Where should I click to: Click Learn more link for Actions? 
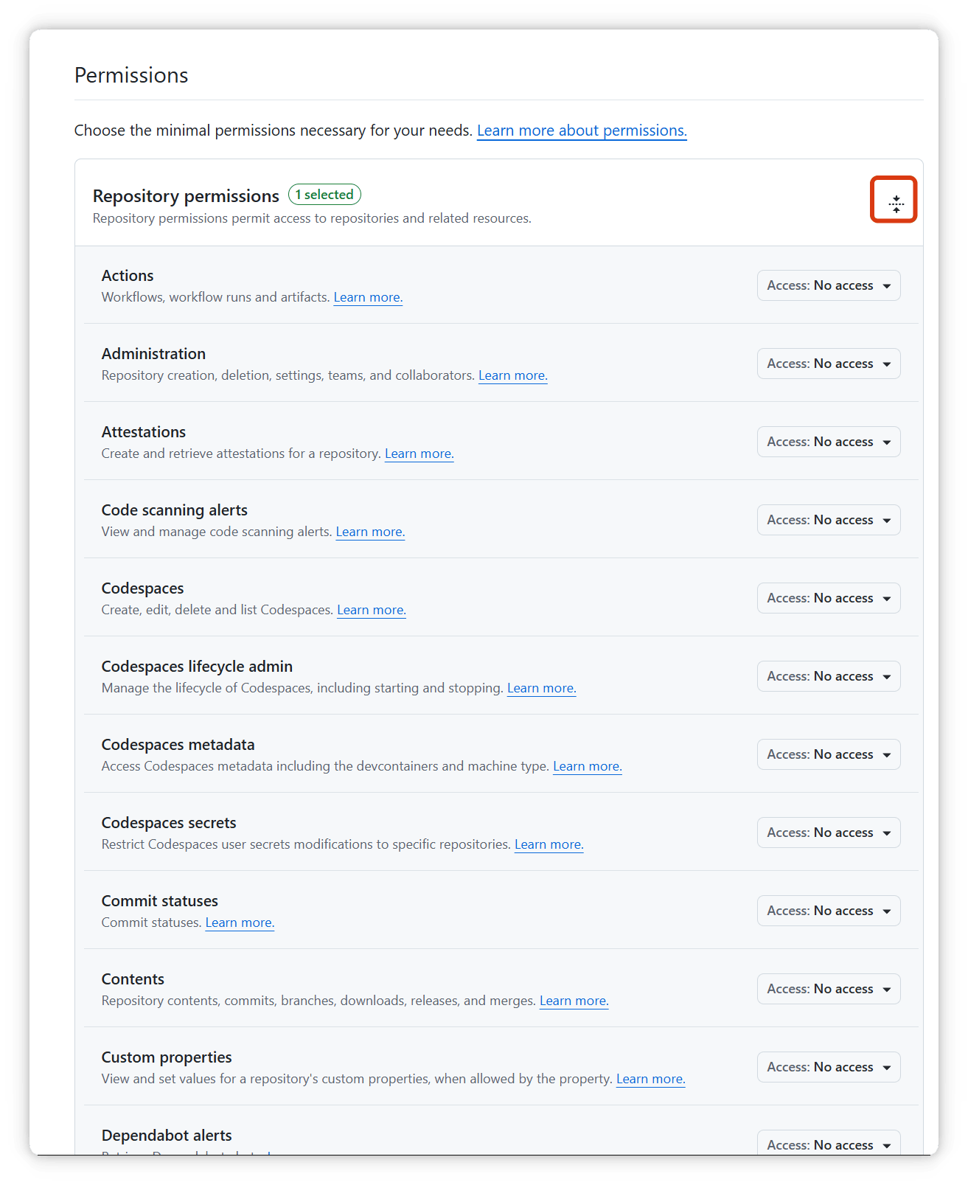coord(368,297)
